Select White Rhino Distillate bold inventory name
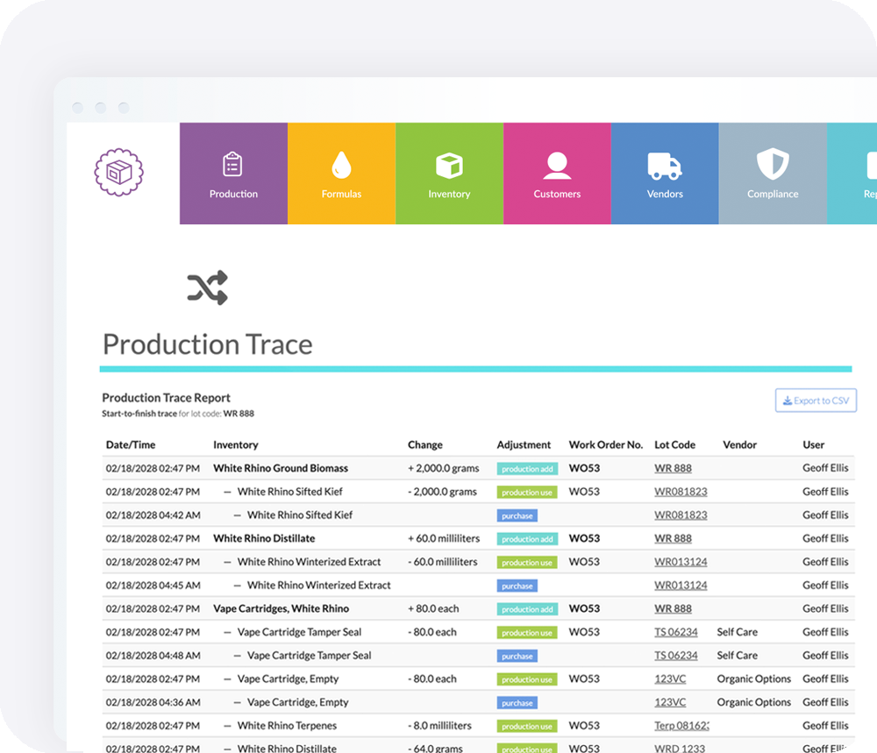The width and height of the screenshot is (877, 753). click(x=264, y=538)
